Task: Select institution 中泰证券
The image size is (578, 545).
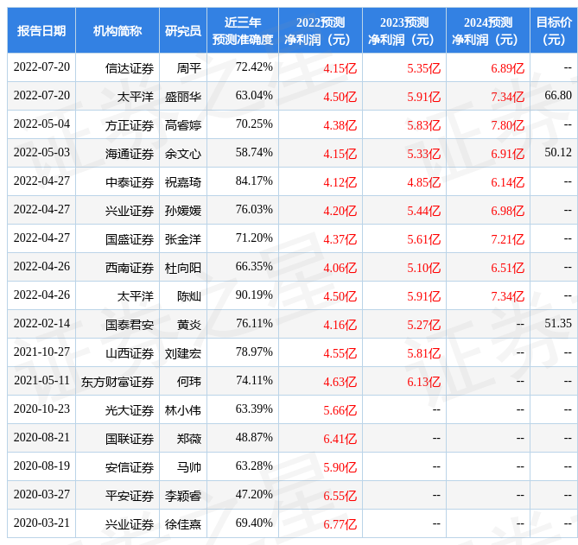Action: click(x=130, y=182)
